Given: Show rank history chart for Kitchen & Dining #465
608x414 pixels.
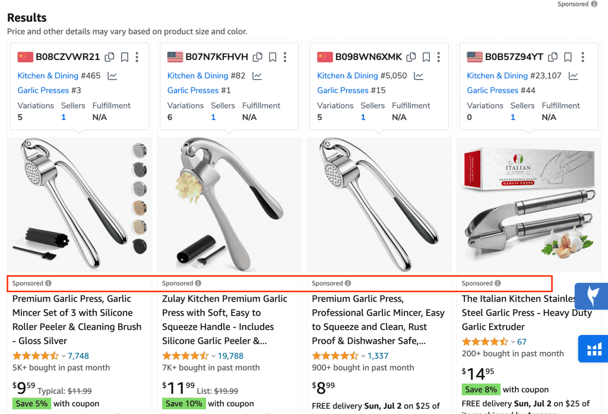Looking at the screenshot, I should [x=112, y=76].
